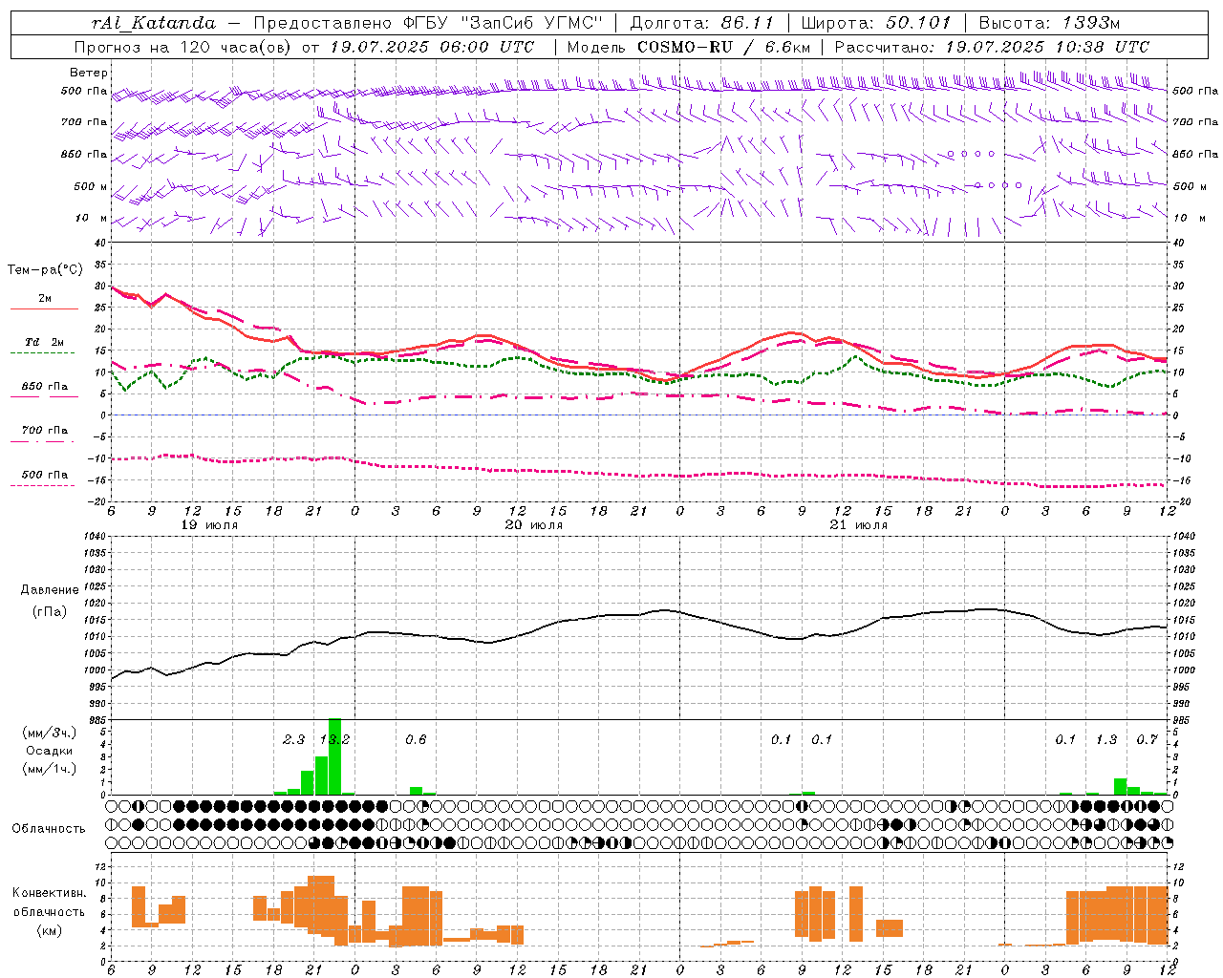Click the Конвективн. облачность (км) panel label

point(49,911)
